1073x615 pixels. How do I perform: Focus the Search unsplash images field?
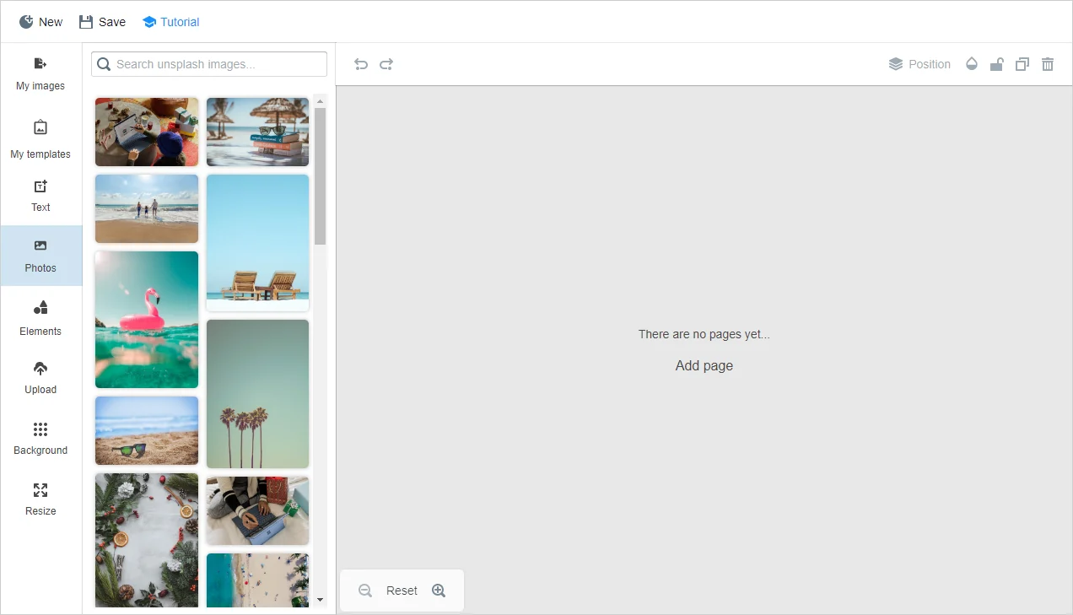tap(209, 64)
